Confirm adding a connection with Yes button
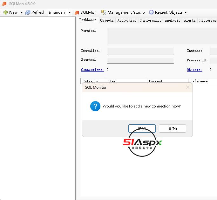 tap(142, 128)
